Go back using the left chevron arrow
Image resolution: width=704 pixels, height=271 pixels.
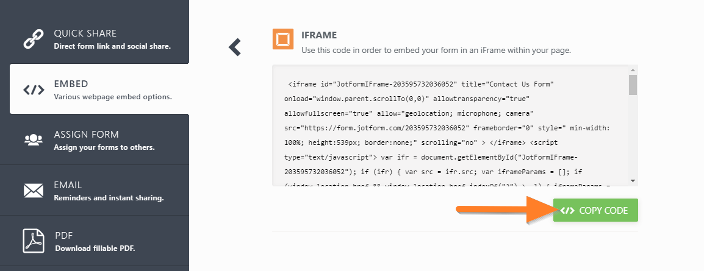click(235, 47)
